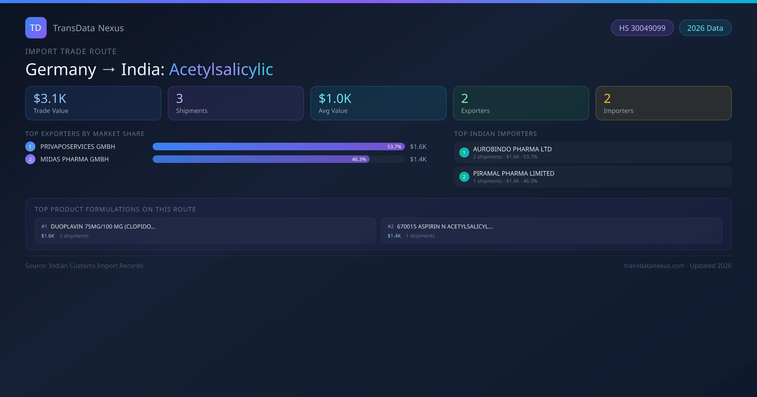Click green rank 2 badge for Piramal Pharma
Viewport: 757px width, 397px height.
[464, 177]
